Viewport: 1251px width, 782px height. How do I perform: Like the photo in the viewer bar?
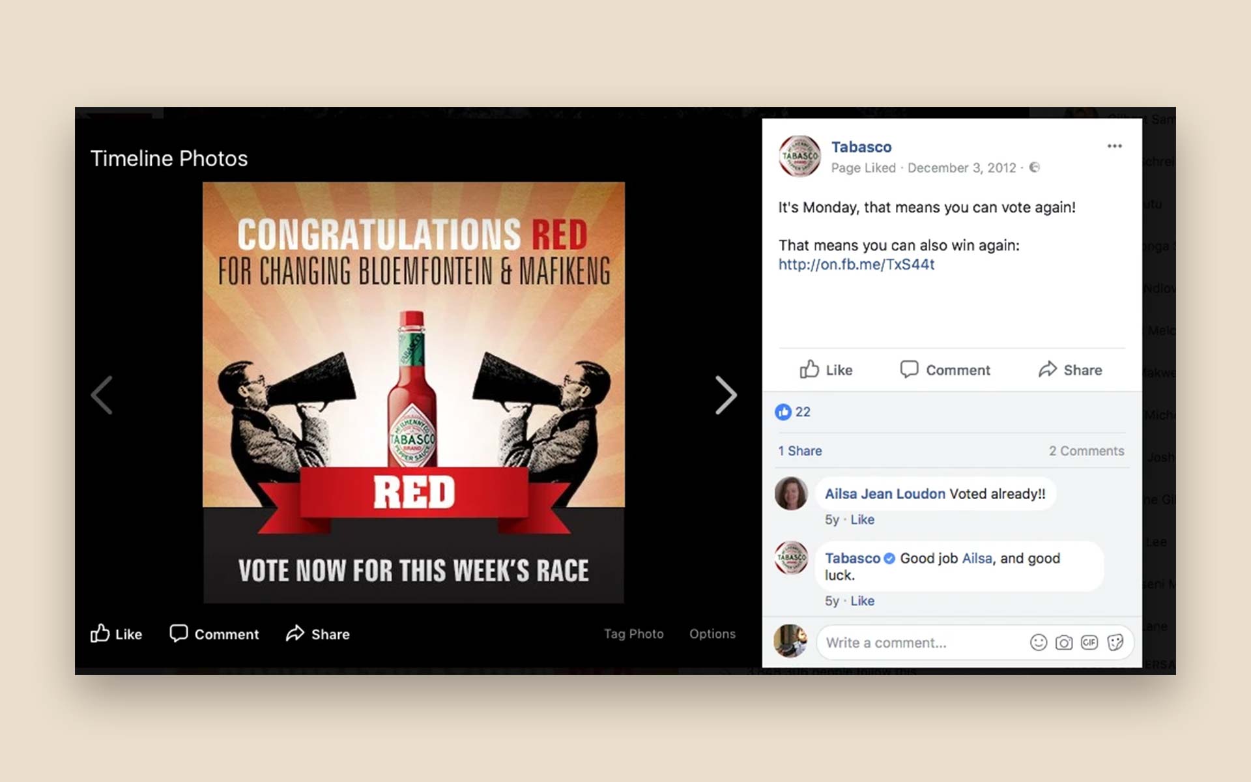pyautogui.click(x=116, y=634)
